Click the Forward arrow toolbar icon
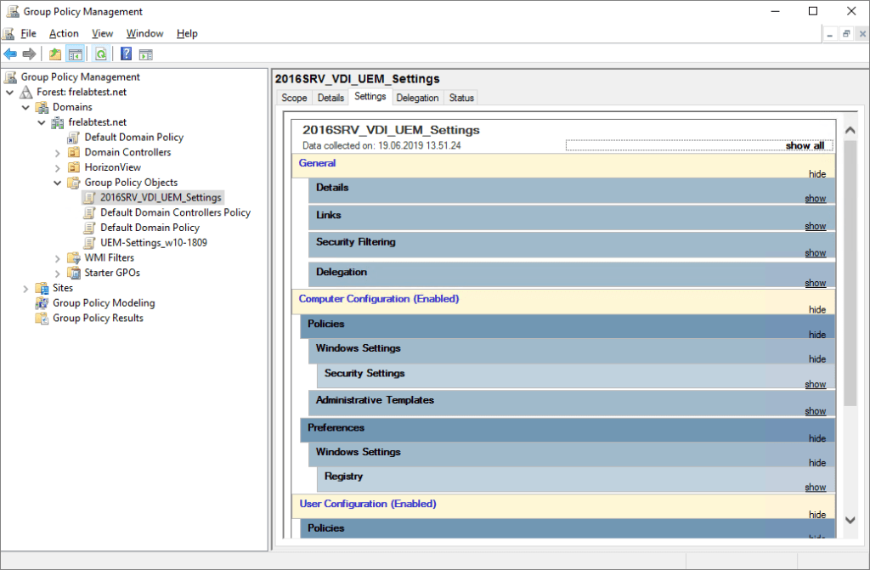 [x=29, y=54]
